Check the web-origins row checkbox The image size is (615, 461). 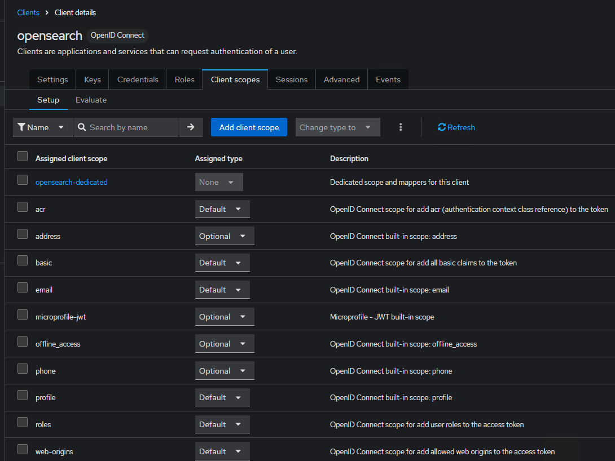[23, 449]
